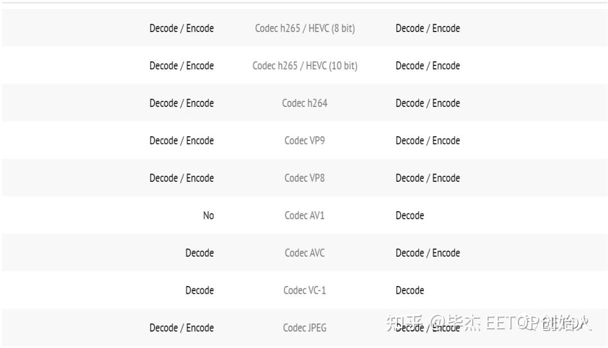Click the "No" value in the AV1 row

pos(208,216)
